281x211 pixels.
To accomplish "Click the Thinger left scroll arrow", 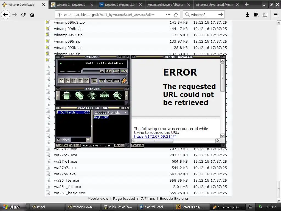I will pyautogui.click(x=58, y=95).
